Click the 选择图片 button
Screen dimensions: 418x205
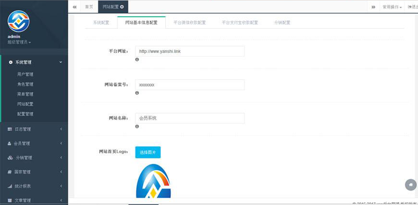click(148, 152)
